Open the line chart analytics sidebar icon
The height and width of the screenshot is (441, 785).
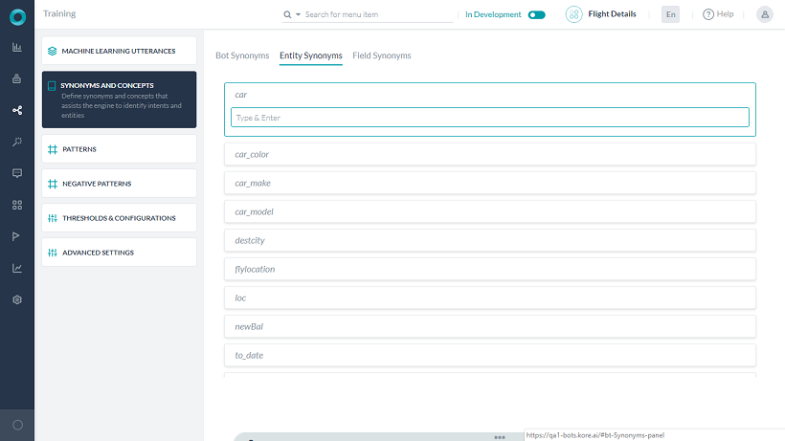click(17, 268)
